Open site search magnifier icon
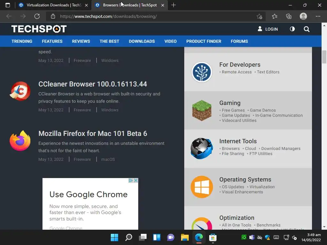 click(x=307, y=29)
